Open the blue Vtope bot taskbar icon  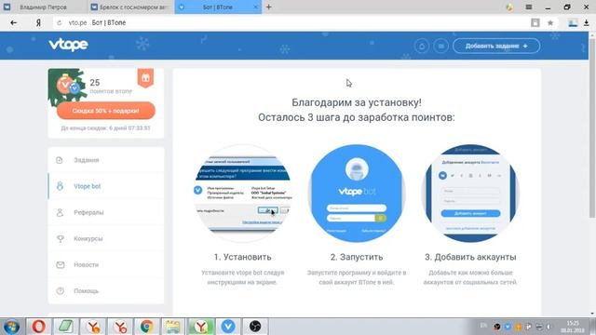227,327
